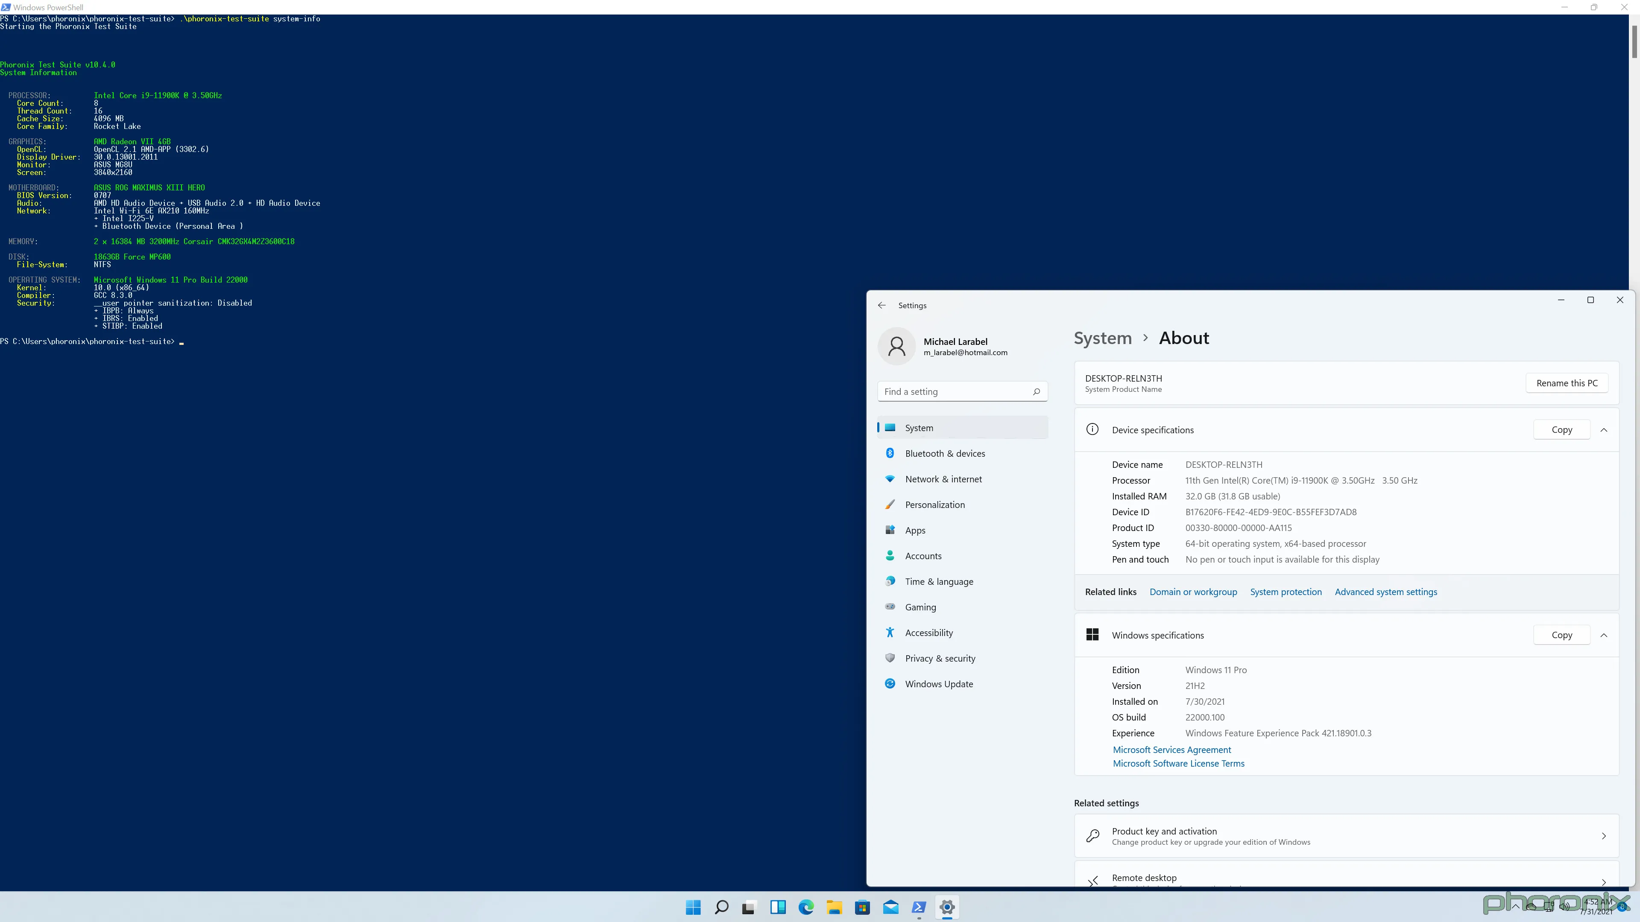Collapse the Device specifications section
The height and width of the screenshot is (922, 1640).
(1604, 429)
